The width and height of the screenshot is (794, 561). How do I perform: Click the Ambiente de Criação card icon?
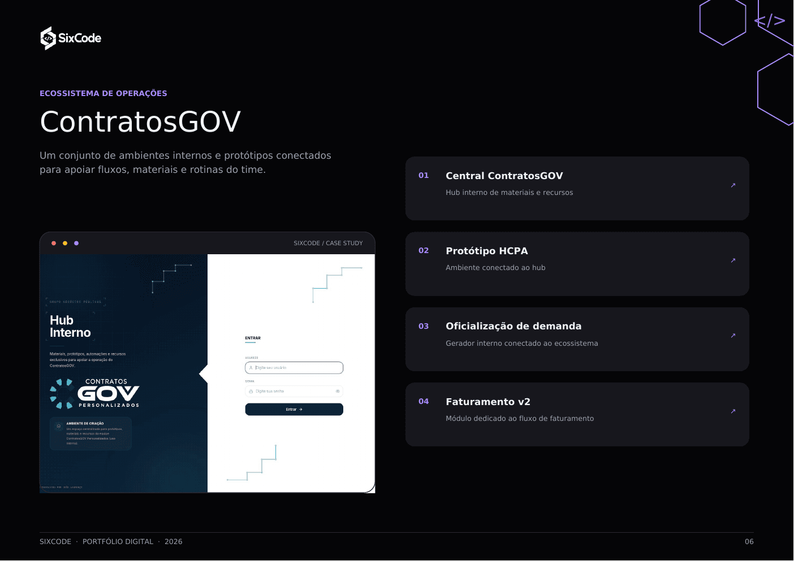59,426
